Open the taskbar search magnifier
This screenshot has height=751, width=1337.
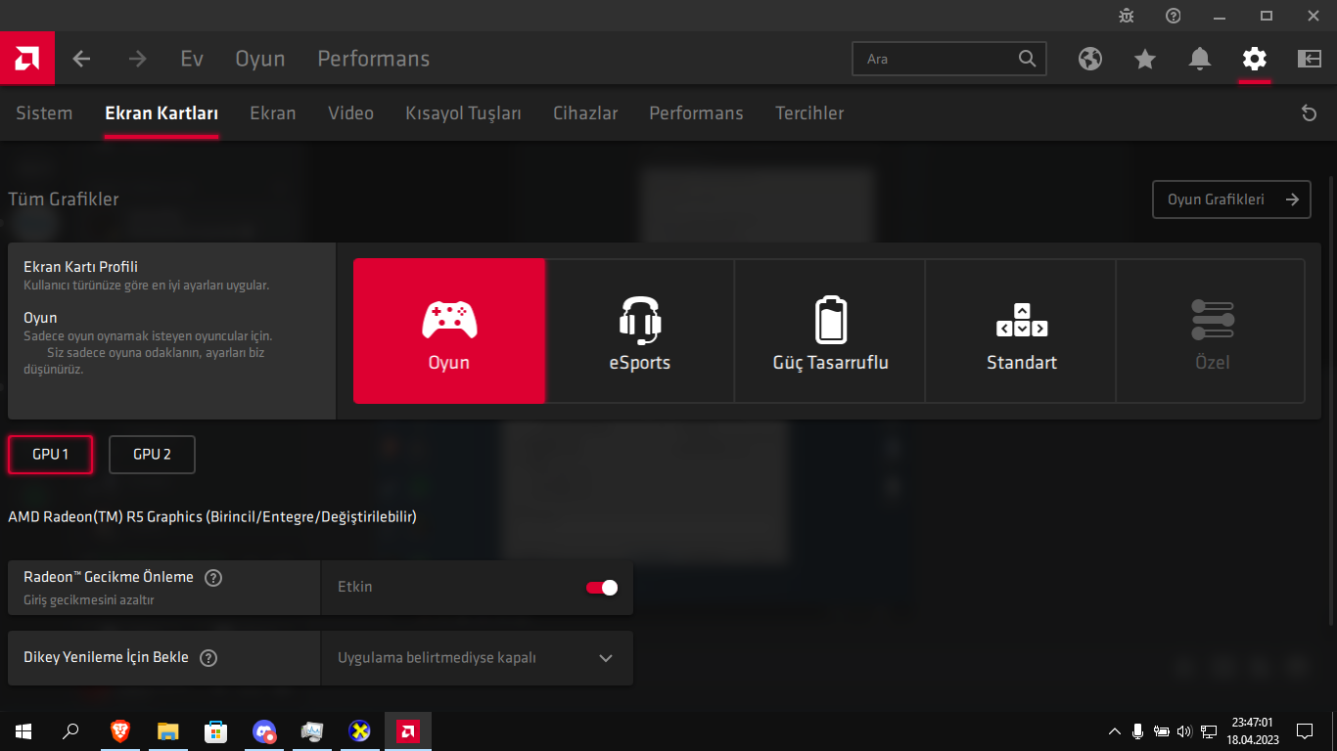click(x=70, y=730)
